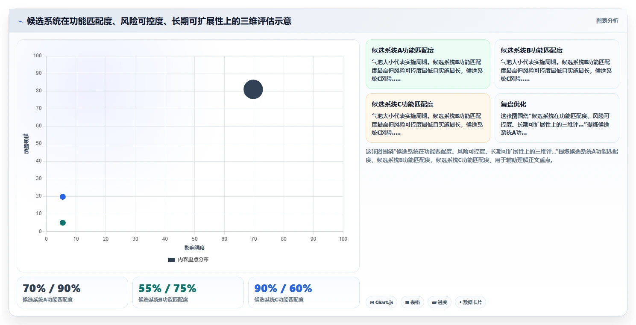Click the 进度 tag icon

434,303
